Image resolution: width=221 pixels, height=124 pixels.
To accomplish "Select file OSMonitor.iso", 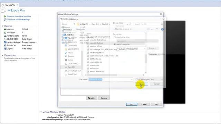I will point(95,59).
